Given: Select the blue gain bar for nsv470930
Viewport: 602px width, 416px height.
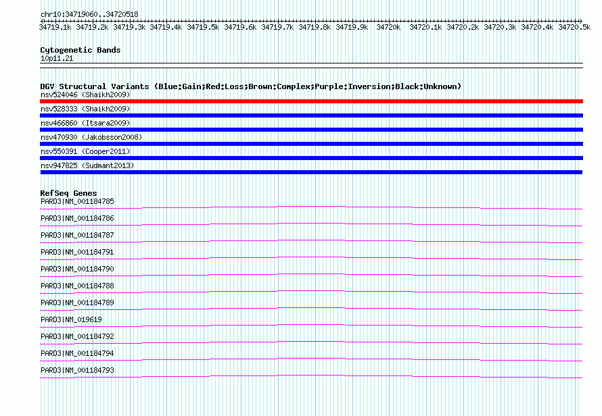Looking at the screenshot, I should pos(311,144).
